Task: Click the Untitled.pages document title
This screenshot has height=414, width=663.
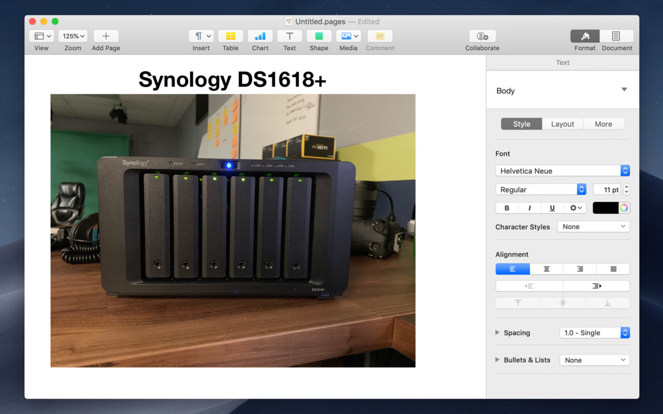Action: pyautogui.click(x=320, y=22)
